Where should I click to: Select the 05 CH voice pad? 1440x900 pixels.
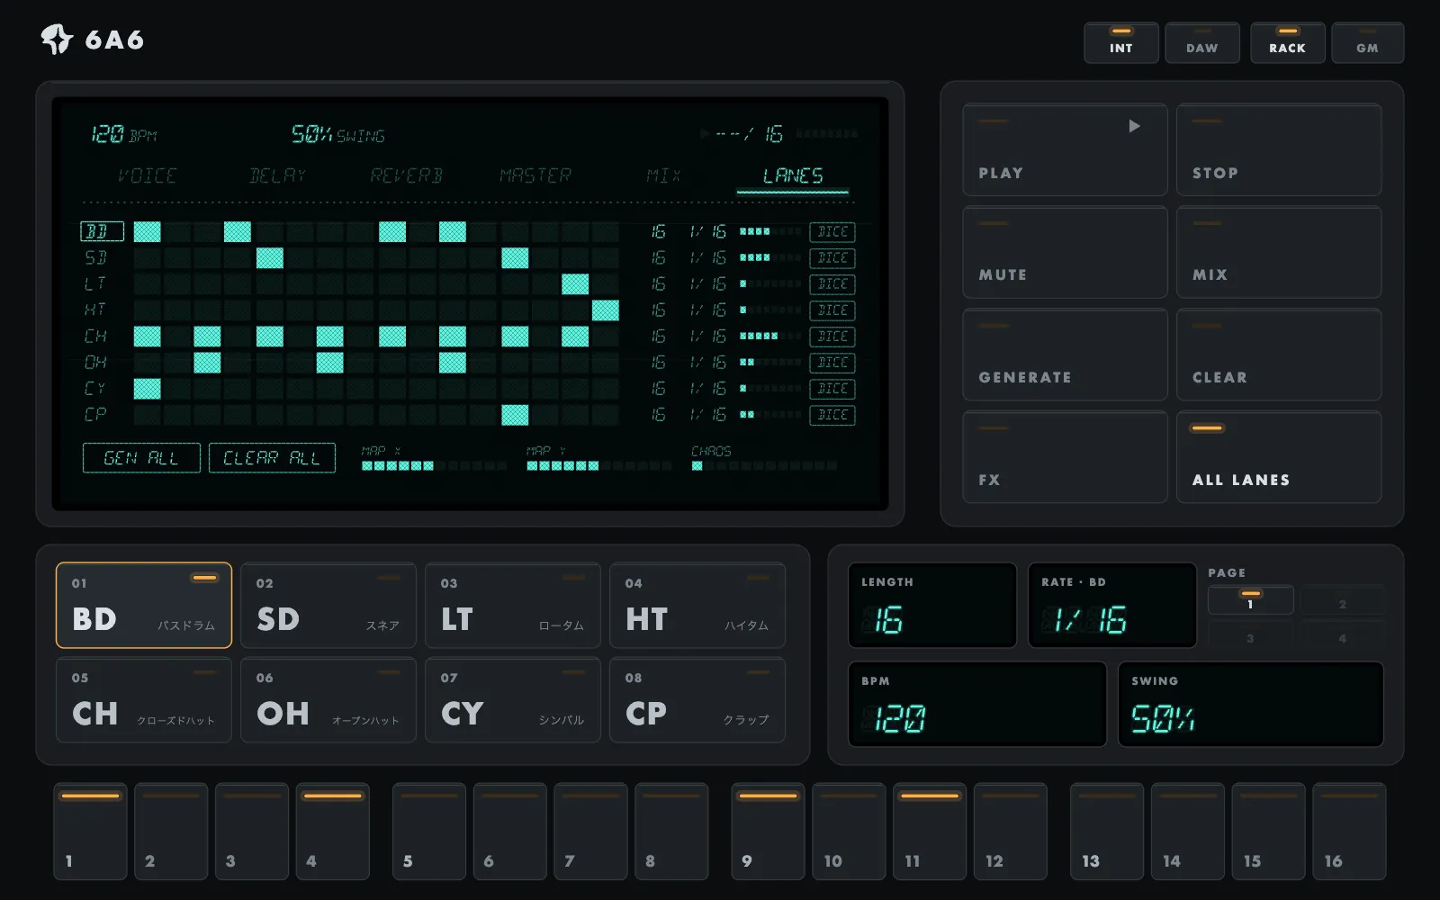point(144,700)
